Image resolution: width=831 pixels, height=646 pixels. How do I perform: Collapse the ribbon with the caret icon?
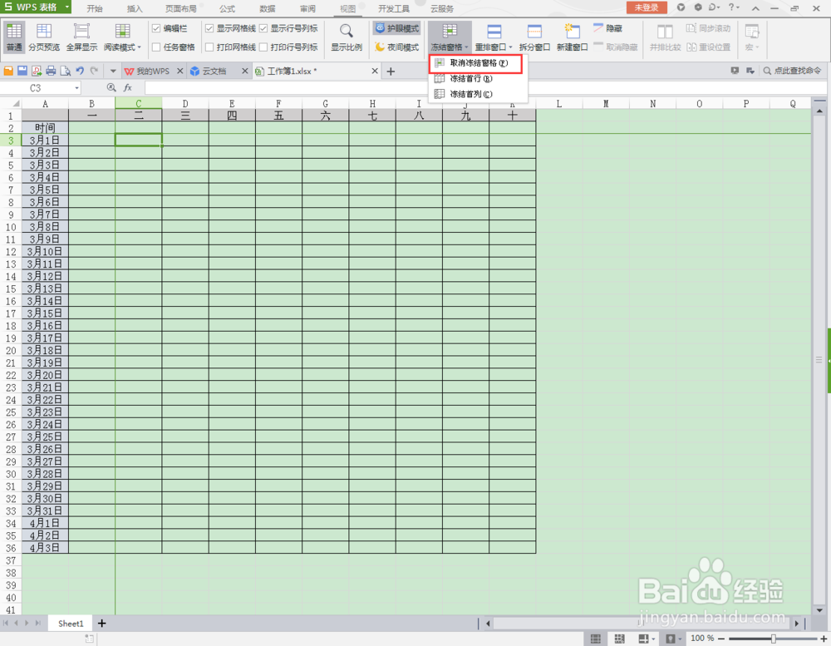point(755,8)
